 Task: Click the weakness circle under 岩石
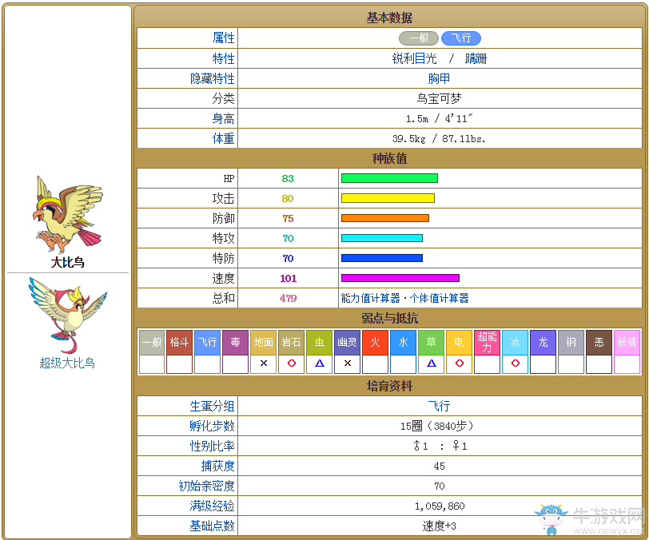292,363
